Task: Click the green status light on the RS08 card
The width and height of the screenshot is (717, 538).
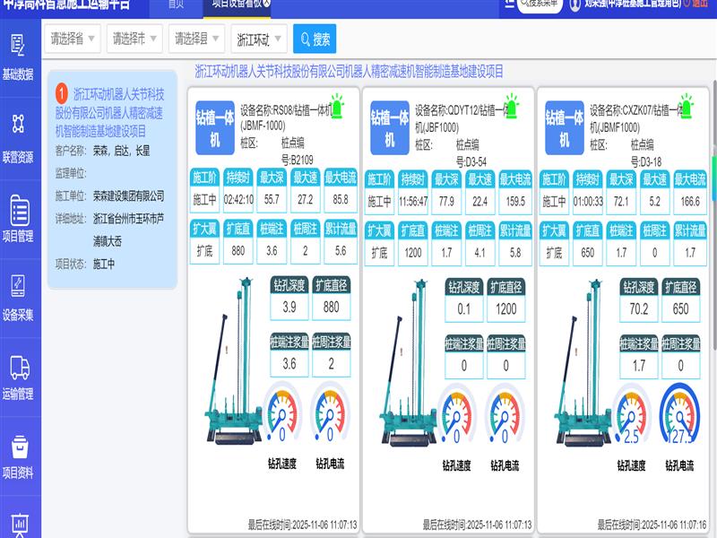Action: (x=337, y=103)
